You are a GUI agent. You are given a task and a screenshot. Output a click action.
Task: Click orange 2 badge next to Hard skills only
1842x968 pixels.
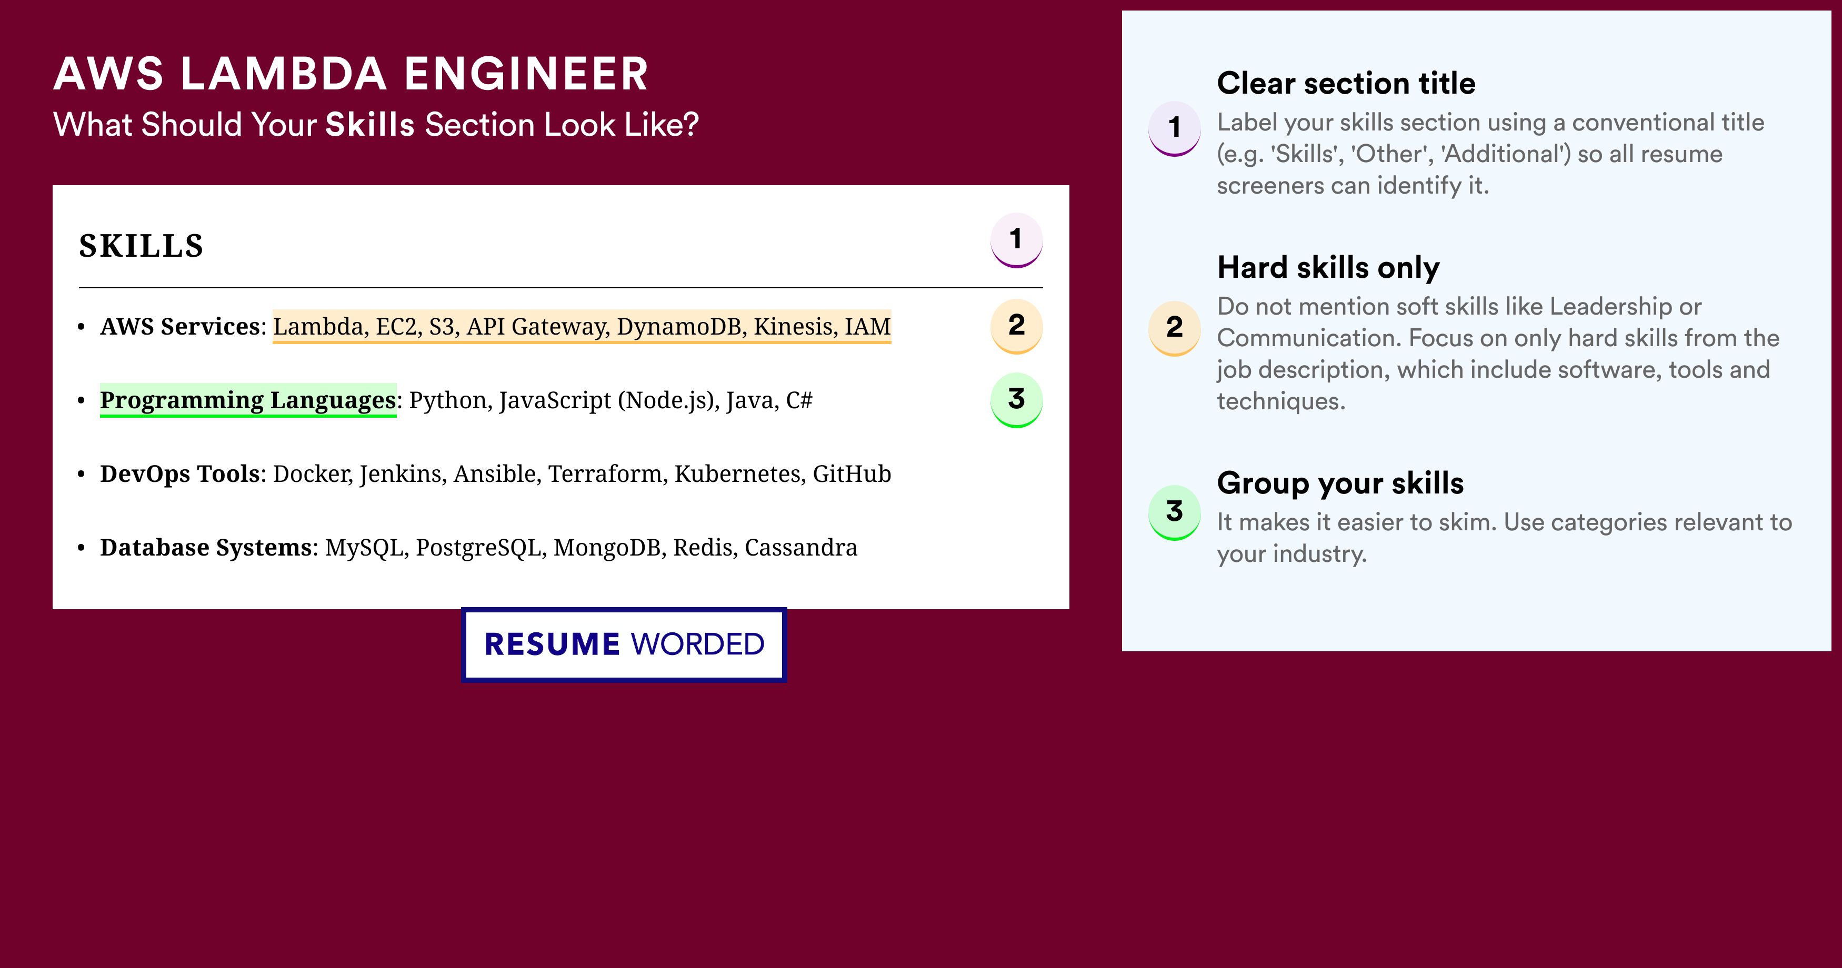coord(1174,328)
